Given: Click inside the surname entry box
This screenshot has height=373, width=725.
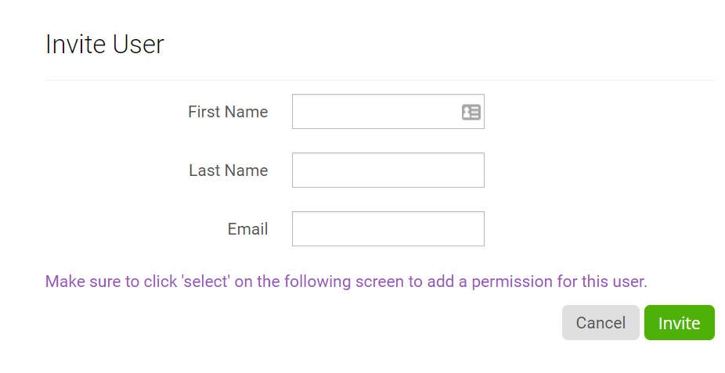Looking at the screenshot, I should coord(388,170).
